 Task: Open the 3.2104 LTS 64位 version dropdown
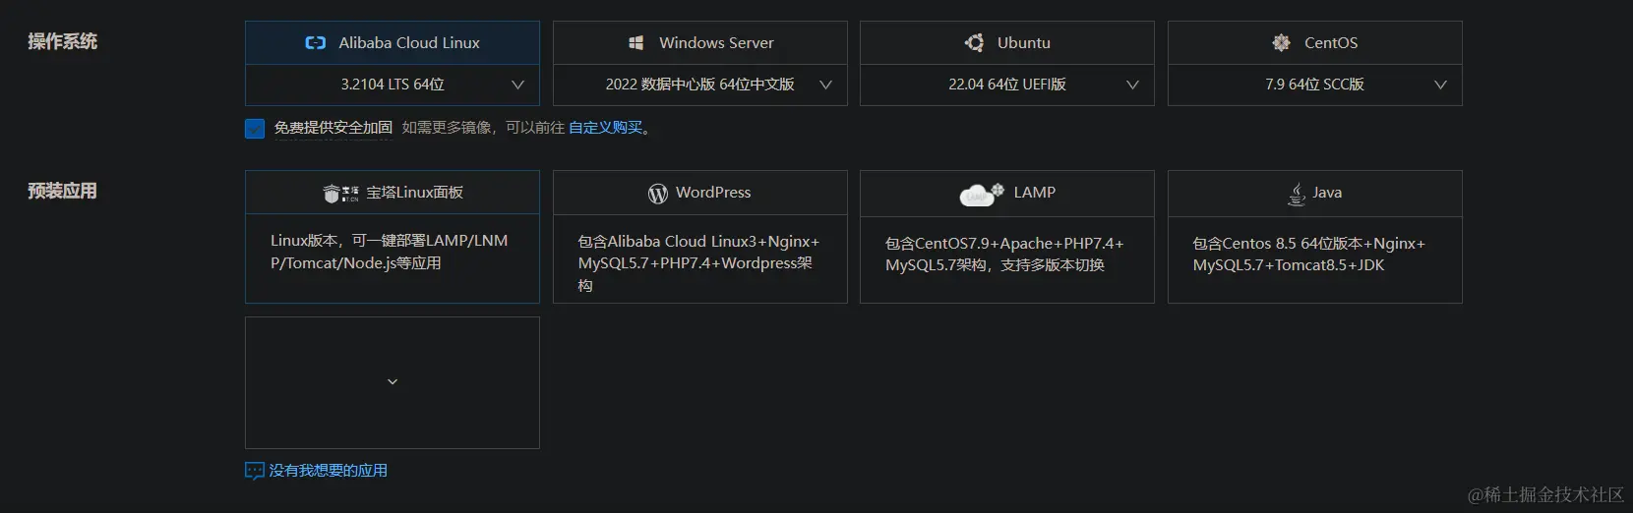(x=393, y=85)
